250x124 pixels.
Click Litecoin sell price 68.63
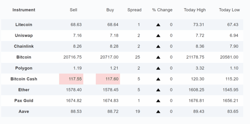76,25
